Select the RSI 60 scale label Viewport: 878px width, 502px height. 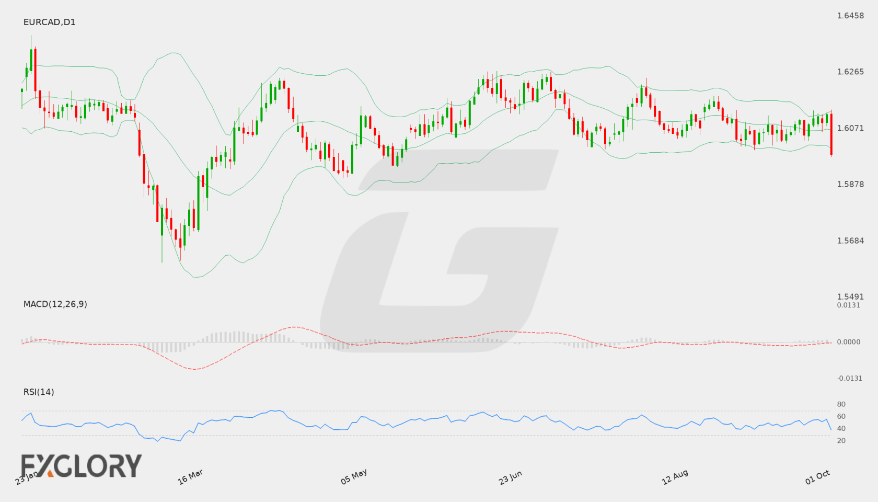coord(841,416)
